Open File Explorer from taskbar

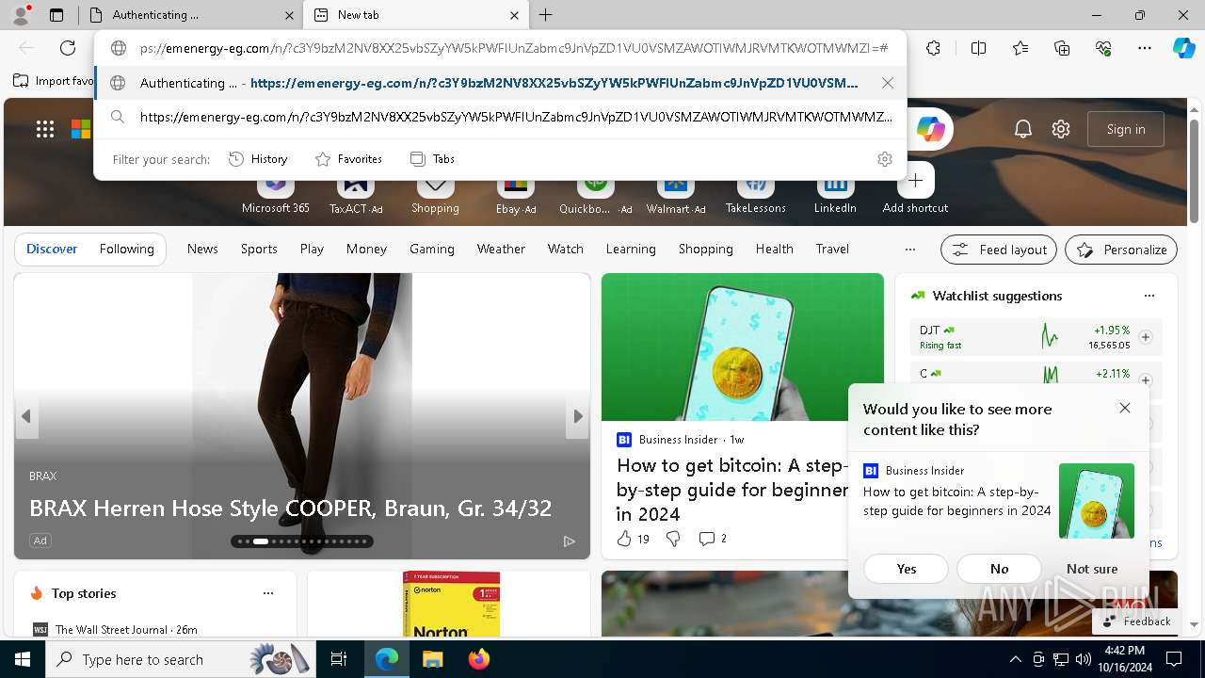(432, 659)
